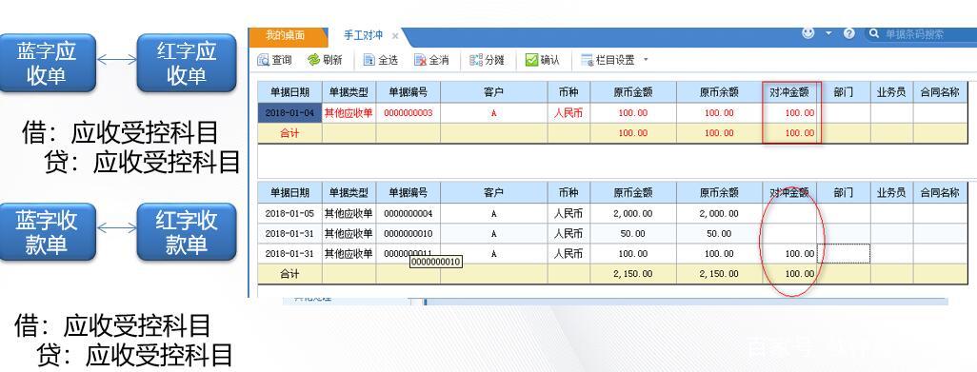Click the 栏目设置 column settings icon
Viewport: 977px width, 372px height.
[x=587, y=60]
